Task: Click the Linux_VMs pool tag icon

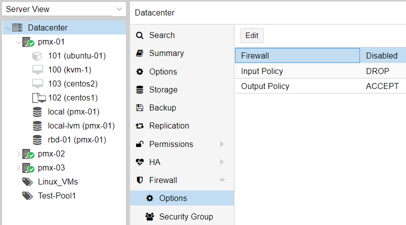Action: 27,182
